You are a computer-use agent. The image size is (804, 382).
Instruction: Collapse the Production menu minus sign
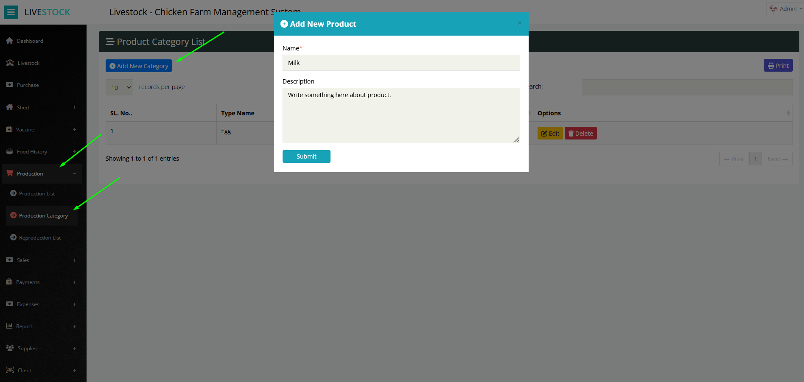tap(74, 173)
